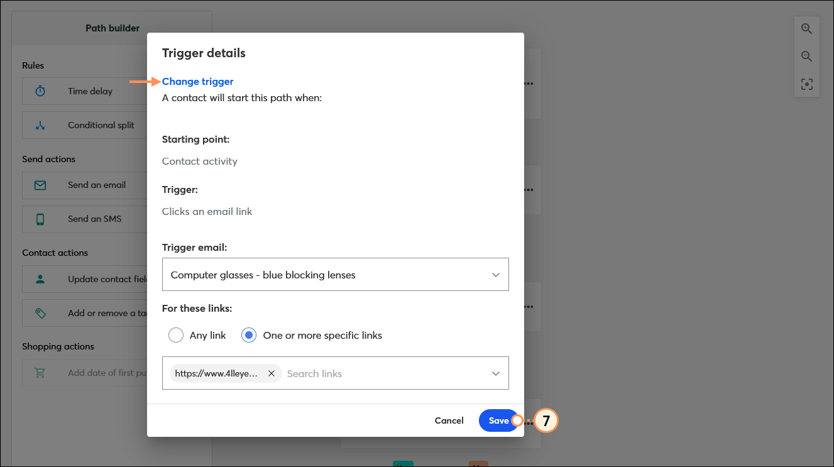Select the Conditional split rule label
The image size is (834, 467).
[101, 125]
